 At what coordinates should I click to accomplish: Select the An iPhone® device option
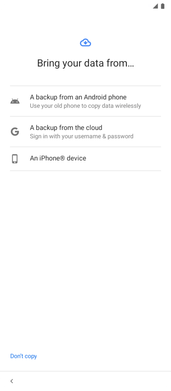pyautogui.click(x=86, y=159)
